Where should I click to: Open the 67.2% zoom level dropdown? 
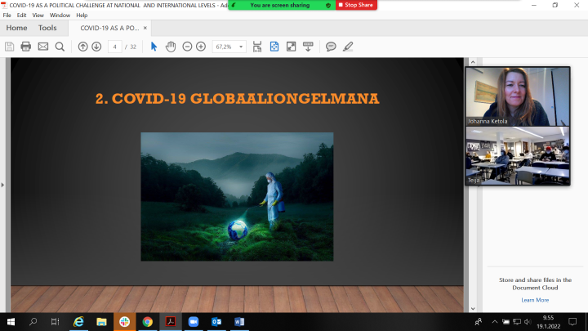[229, 47]
